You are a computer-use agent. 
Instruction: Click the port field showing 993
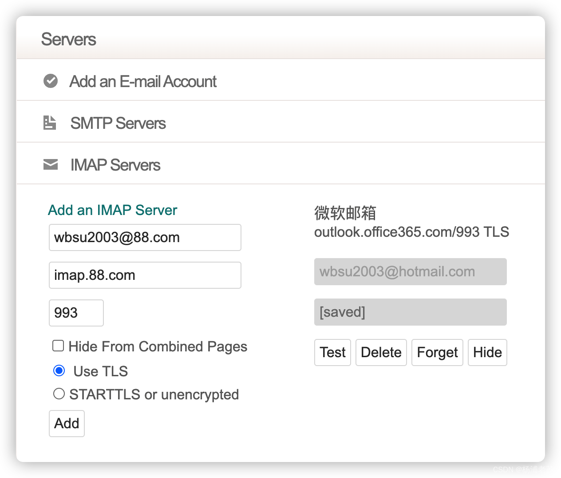tap(76, 313)
